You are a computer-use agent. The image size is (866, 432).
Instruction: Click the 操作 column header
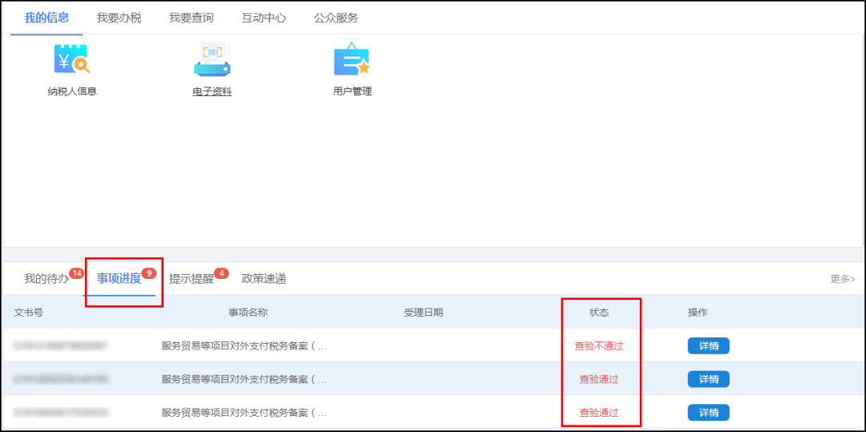698,313
